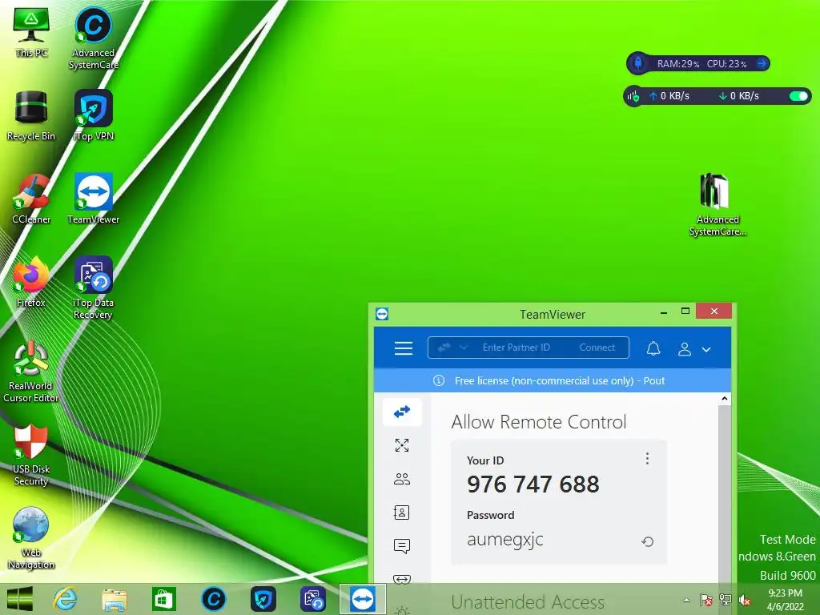
Task: Open Computers & Contacts sidebar icon
Action: [402, 512]
